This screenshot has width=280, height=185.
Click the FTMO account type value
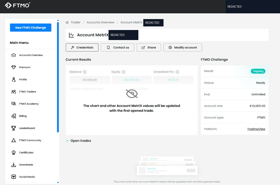(261, 117)
